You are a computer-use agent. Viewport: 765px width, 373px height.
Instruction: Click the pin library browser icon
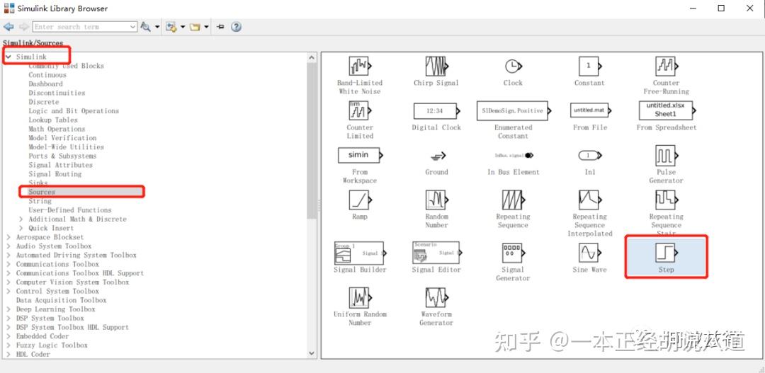click(x=220, y=27)
